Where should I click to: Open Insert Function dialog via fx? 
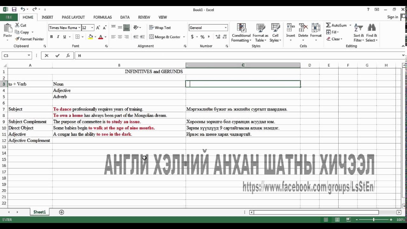point(68,55)
